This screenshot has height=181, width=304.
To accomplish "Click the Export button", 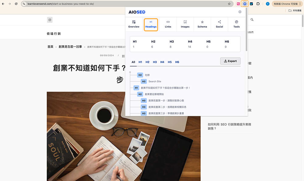I will pos(230,61).
